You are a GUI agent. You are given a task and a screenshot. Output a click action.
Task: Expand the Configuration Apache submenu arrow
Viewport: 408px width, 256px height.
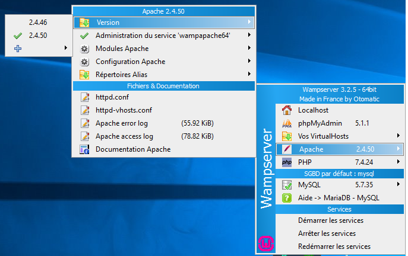[249, 61]
